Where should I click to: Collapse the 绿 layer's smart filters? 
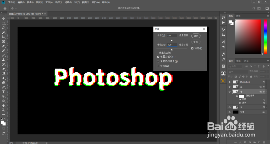tap(266, 92)
